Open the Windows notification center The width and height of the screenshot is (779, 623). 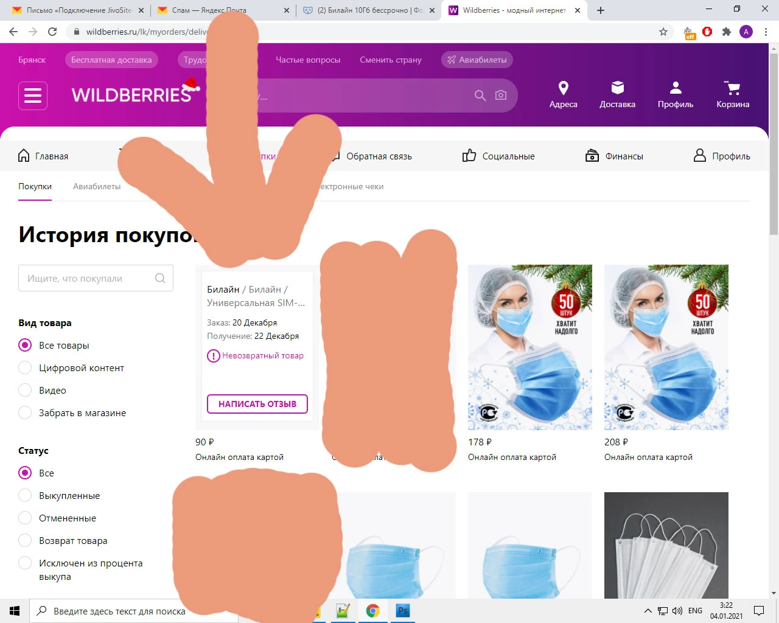click(759, 611)
